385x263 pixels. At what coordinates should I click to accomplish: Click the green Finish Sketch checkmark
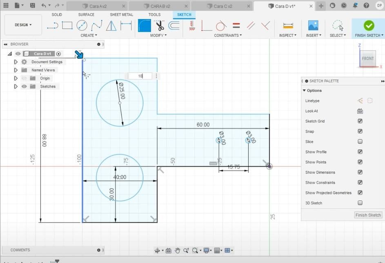369,25
